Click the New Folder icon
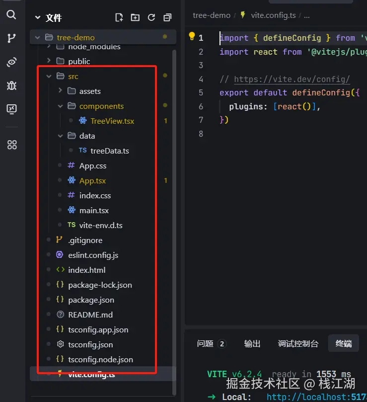Viewport: 367px width, 402px height. [x=135, y=17]
